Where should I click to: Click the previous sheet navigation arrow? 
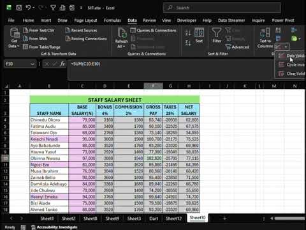click(11, 218)
